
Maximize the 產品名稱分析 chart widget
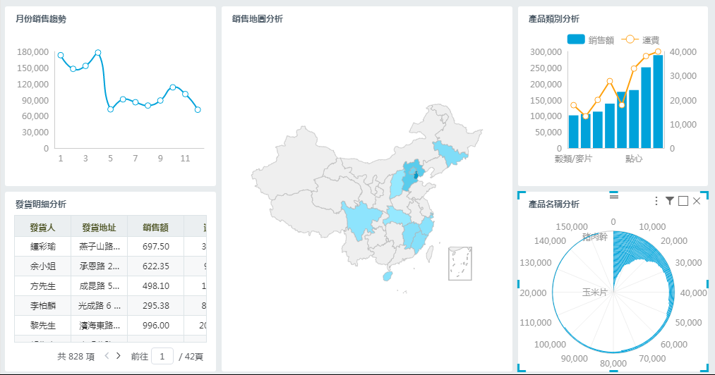(683, 202)
